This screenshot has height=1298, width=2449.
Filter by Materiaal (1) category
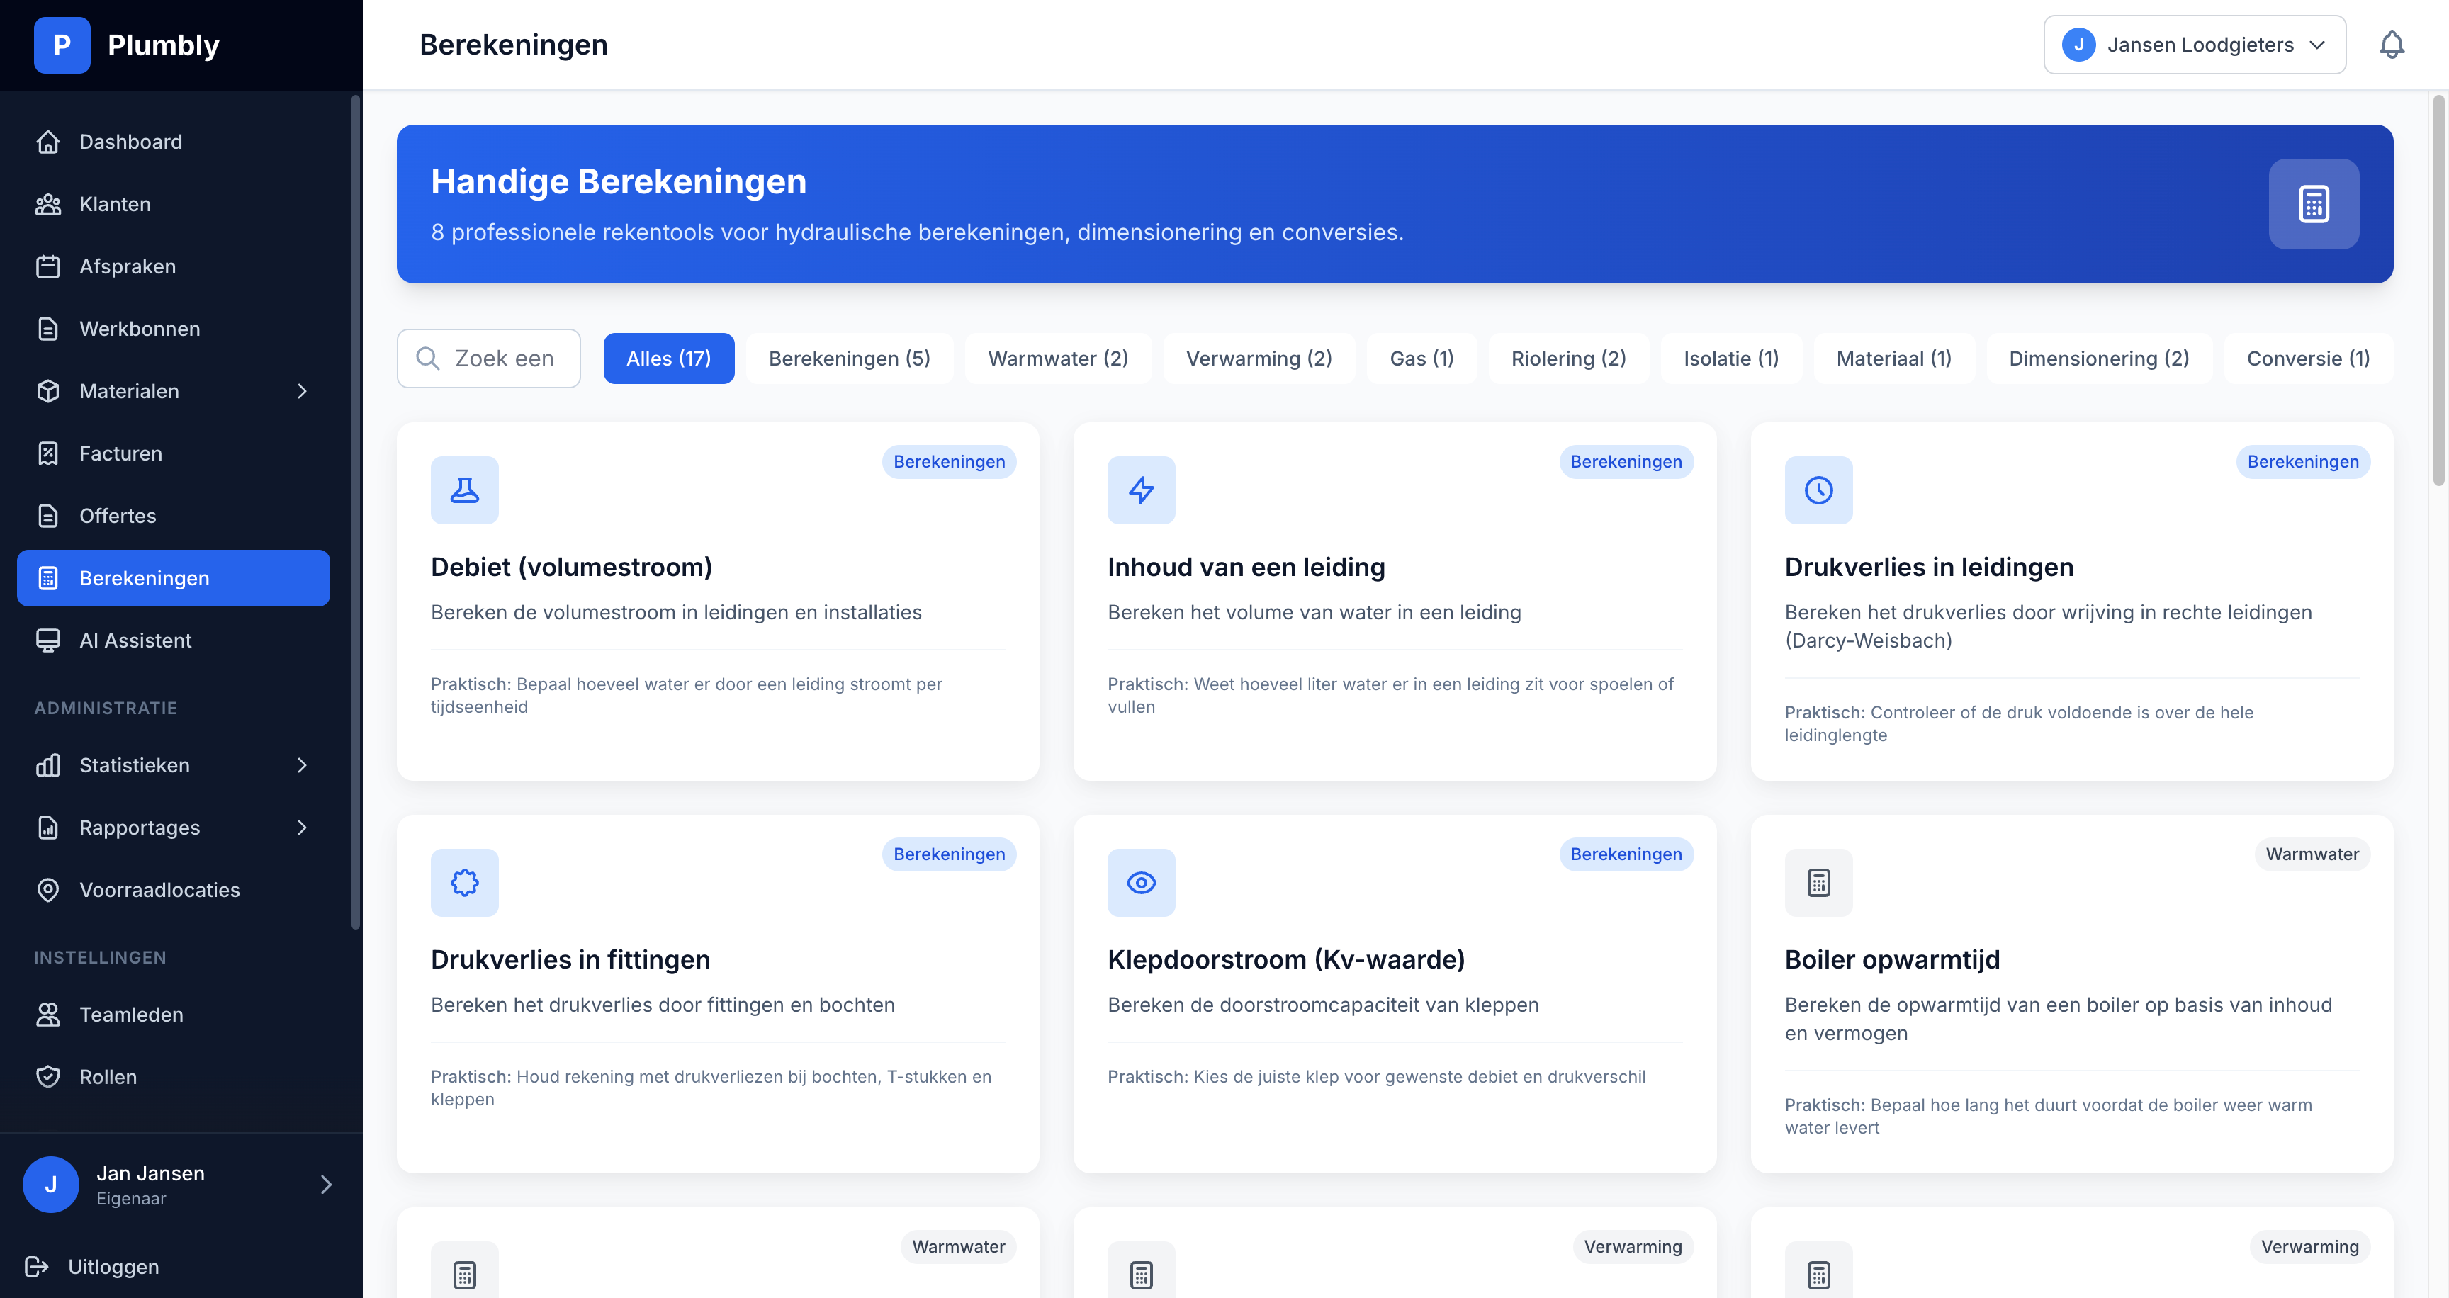[x=1893, y=359]
